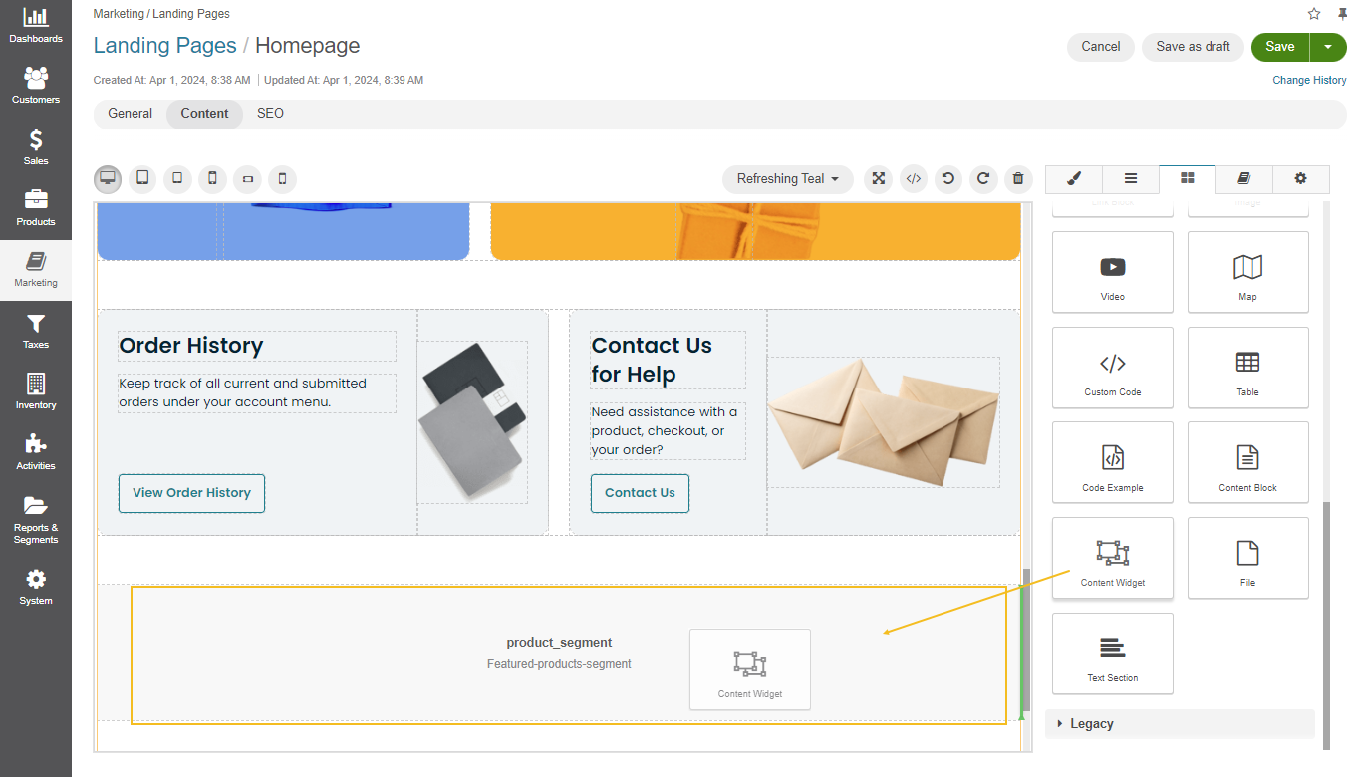This screenshot has height=777, width=1347.
Task: Click the blocks panel scrollbar
Action: (1326, 625)
